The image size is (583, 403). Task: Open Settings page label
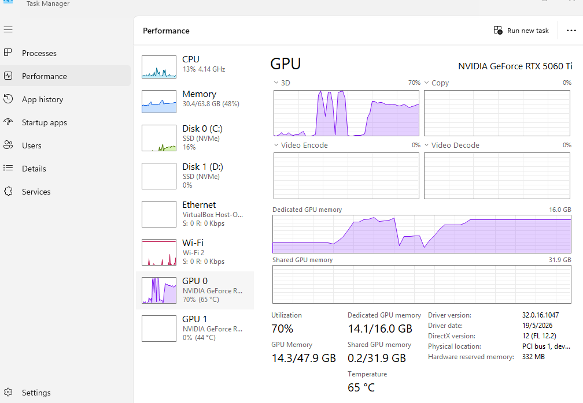point(36,393)
